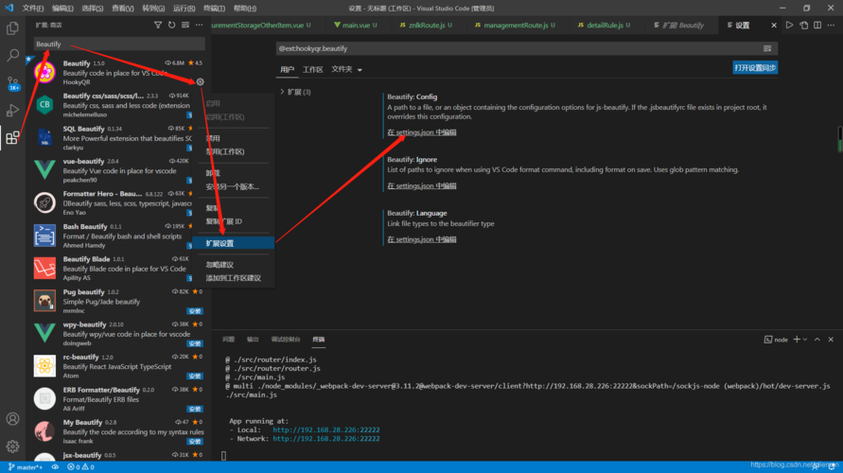Switch to the main.vue editor tab

pos(360,26)
